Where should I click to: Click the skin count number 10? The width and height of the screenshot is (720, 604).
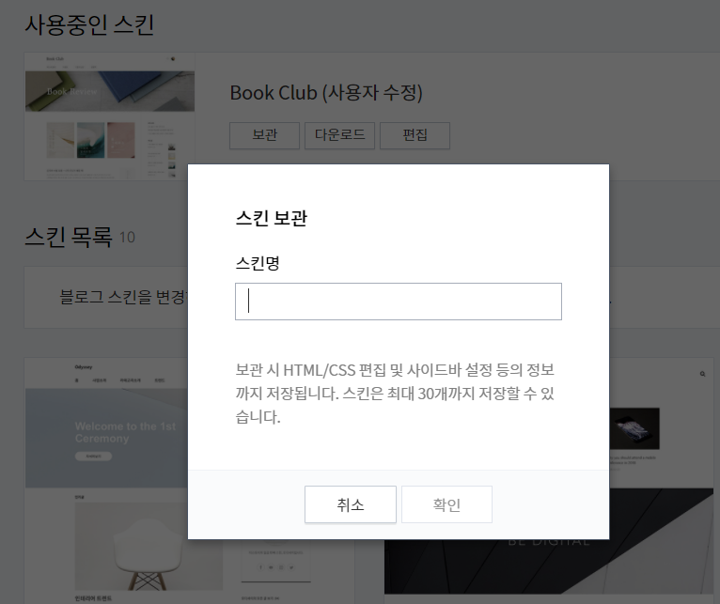pyautogui.click(x=127, y=238)
